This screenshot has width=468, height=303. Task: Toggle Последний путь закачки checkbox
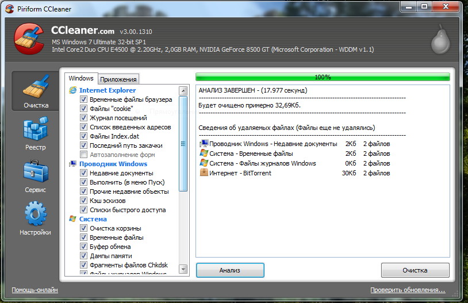83,145
